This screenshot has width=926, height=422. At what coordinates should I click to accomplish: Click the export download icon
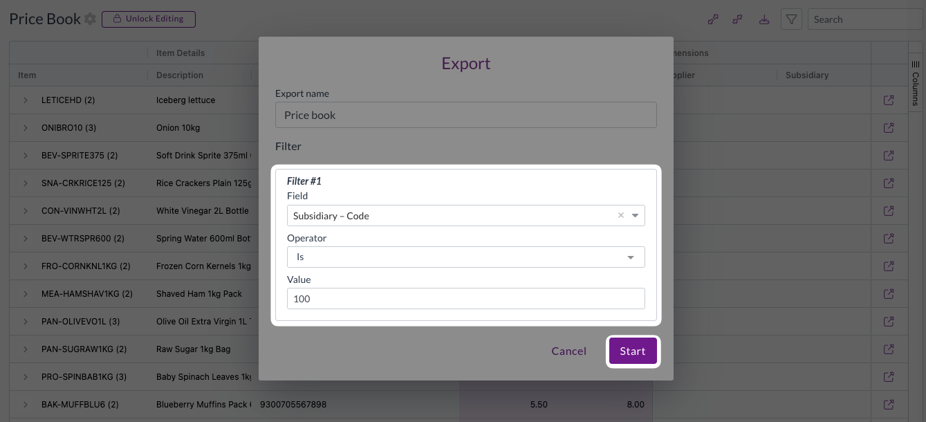(764, 19)
